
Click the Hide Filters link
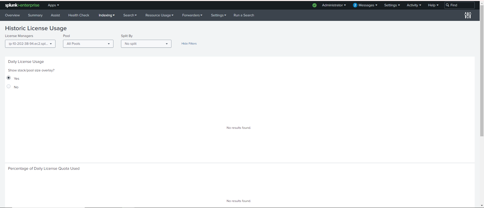pyautogui.click(x=189, y=44)
